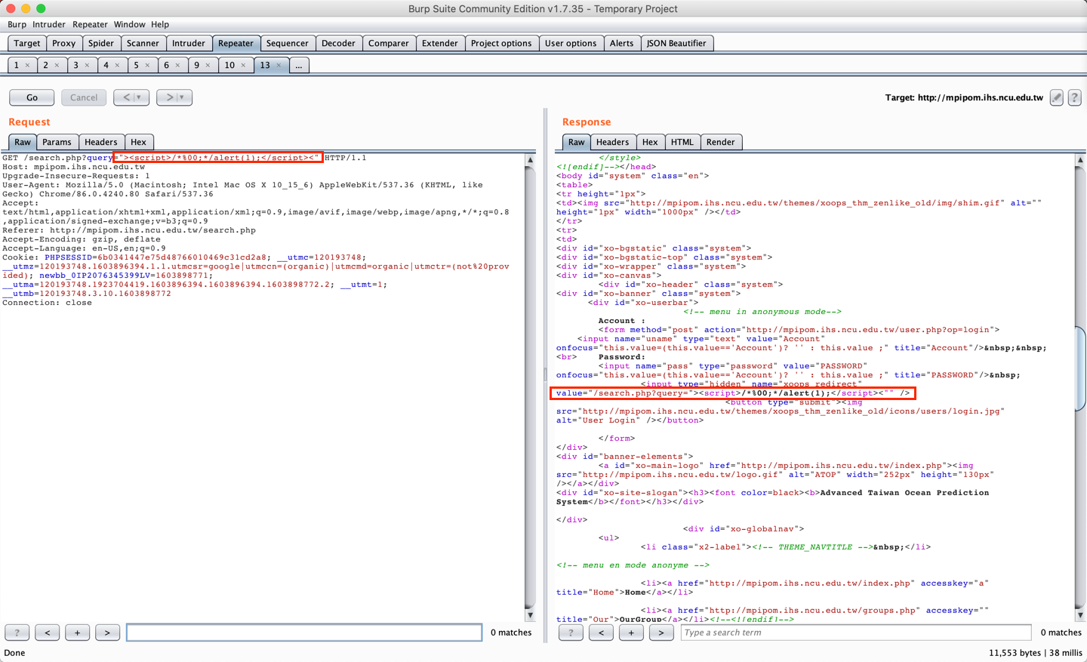Show the response Headers tab

pos(612,142)
